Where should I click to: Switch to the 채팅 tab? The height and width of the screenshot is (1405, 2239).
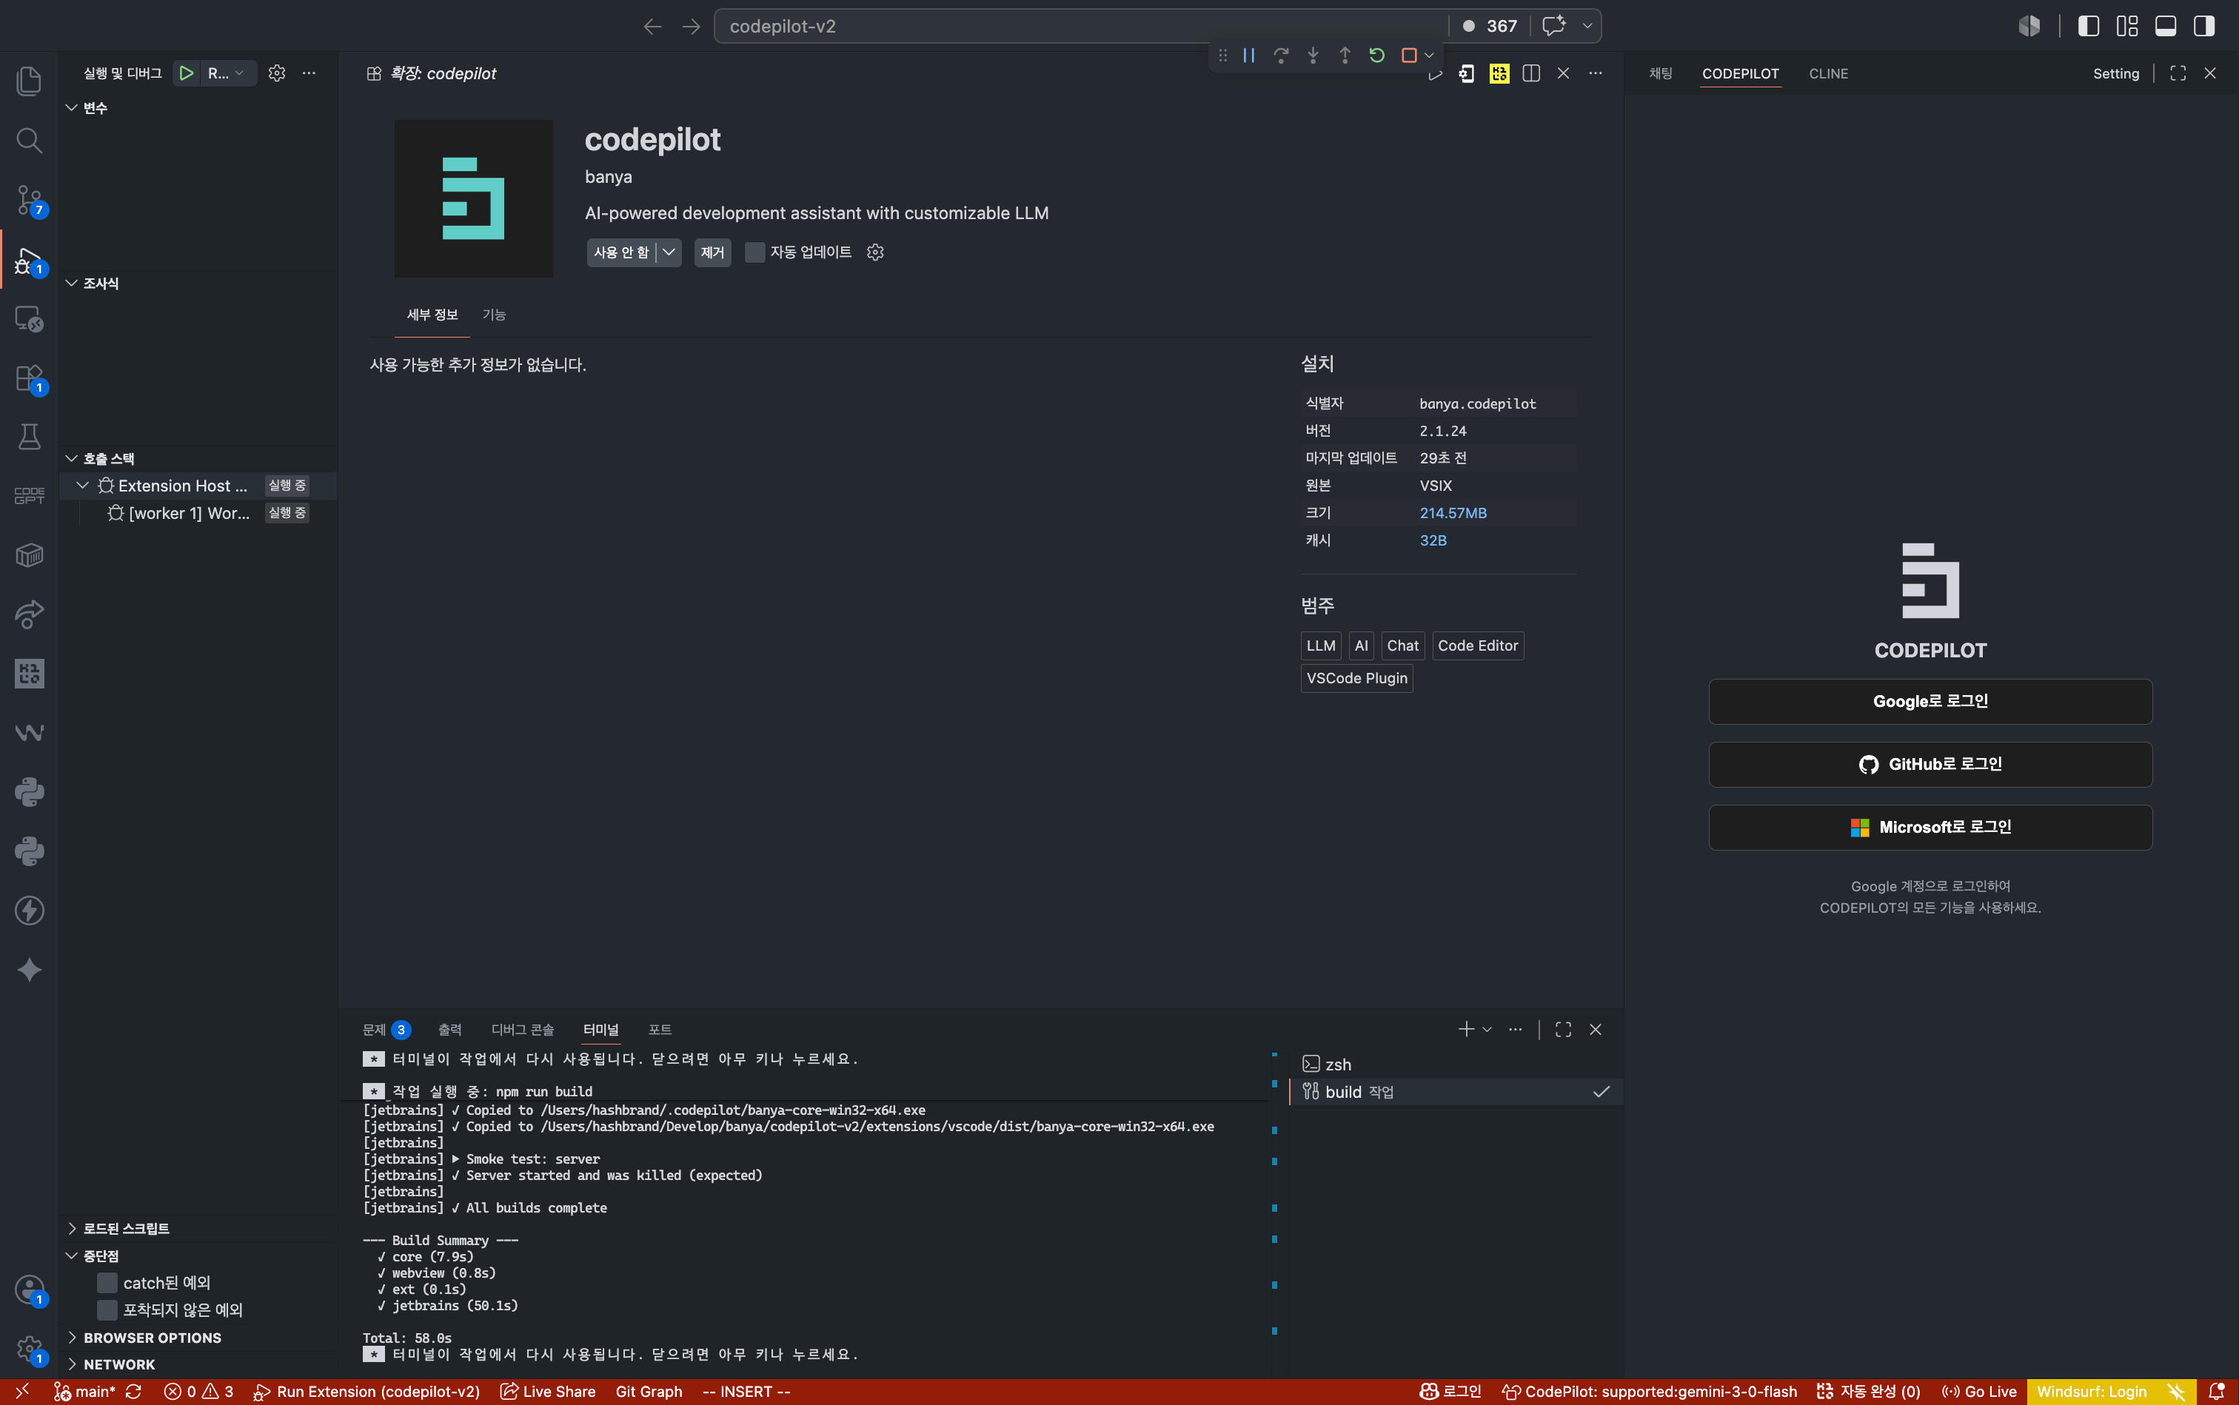coord(1660,73)
